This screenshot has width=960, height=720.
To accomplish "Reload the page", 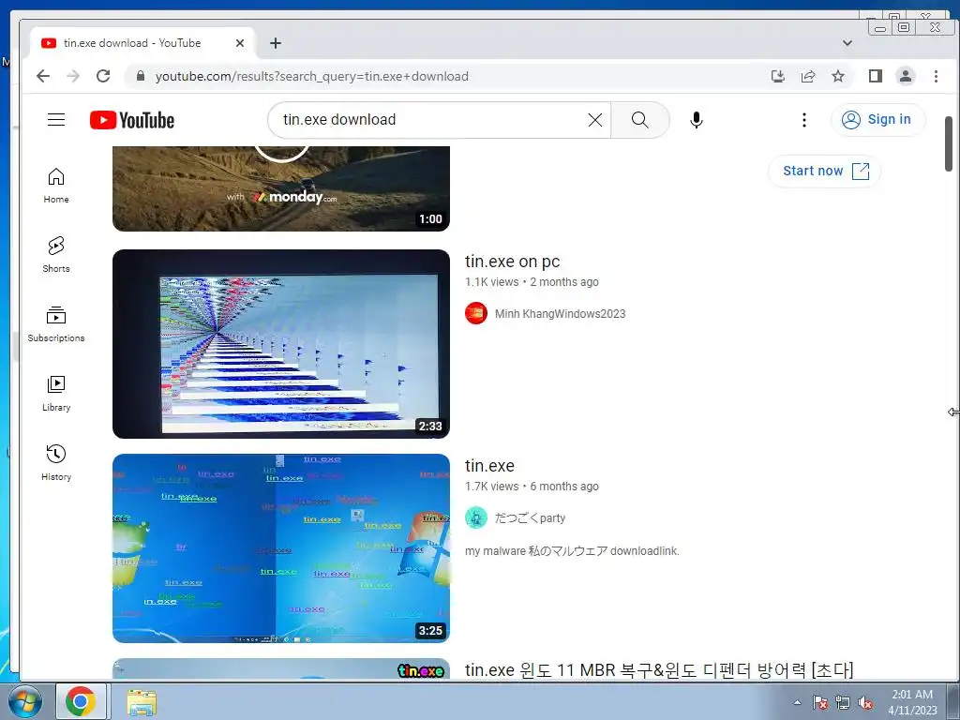I will point(103,76).
